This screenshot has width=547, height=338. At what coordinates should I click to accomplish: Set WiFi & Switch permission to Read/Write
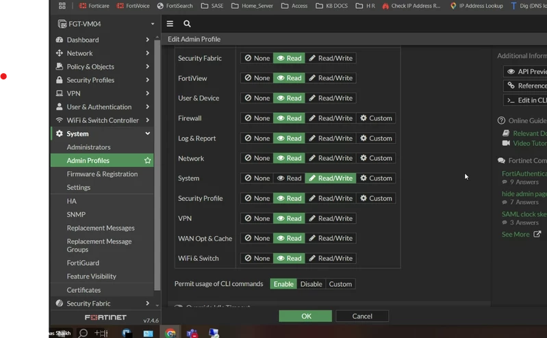(x=331, y=259)
